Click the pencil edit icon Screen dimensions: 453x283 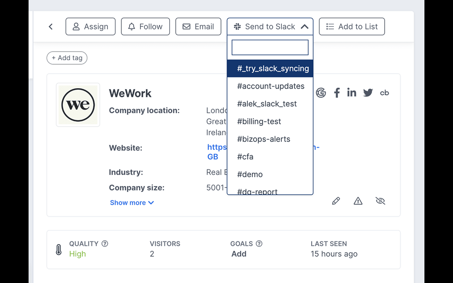click(336, 201)
